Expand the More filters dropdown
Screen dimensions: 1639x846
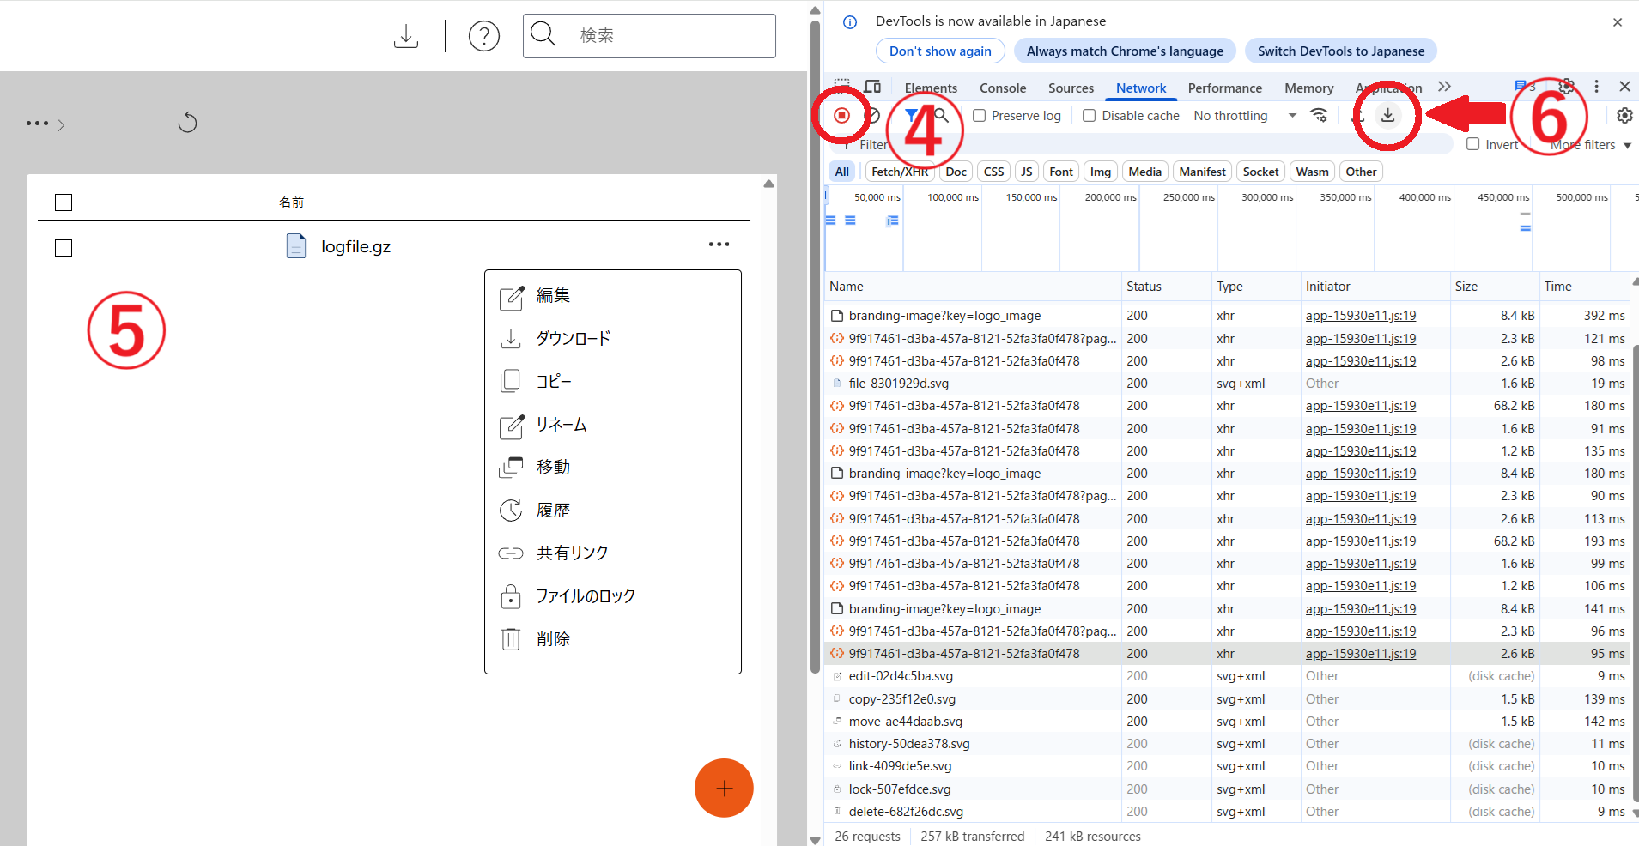pyautogui.click(x=1590, y=145)
